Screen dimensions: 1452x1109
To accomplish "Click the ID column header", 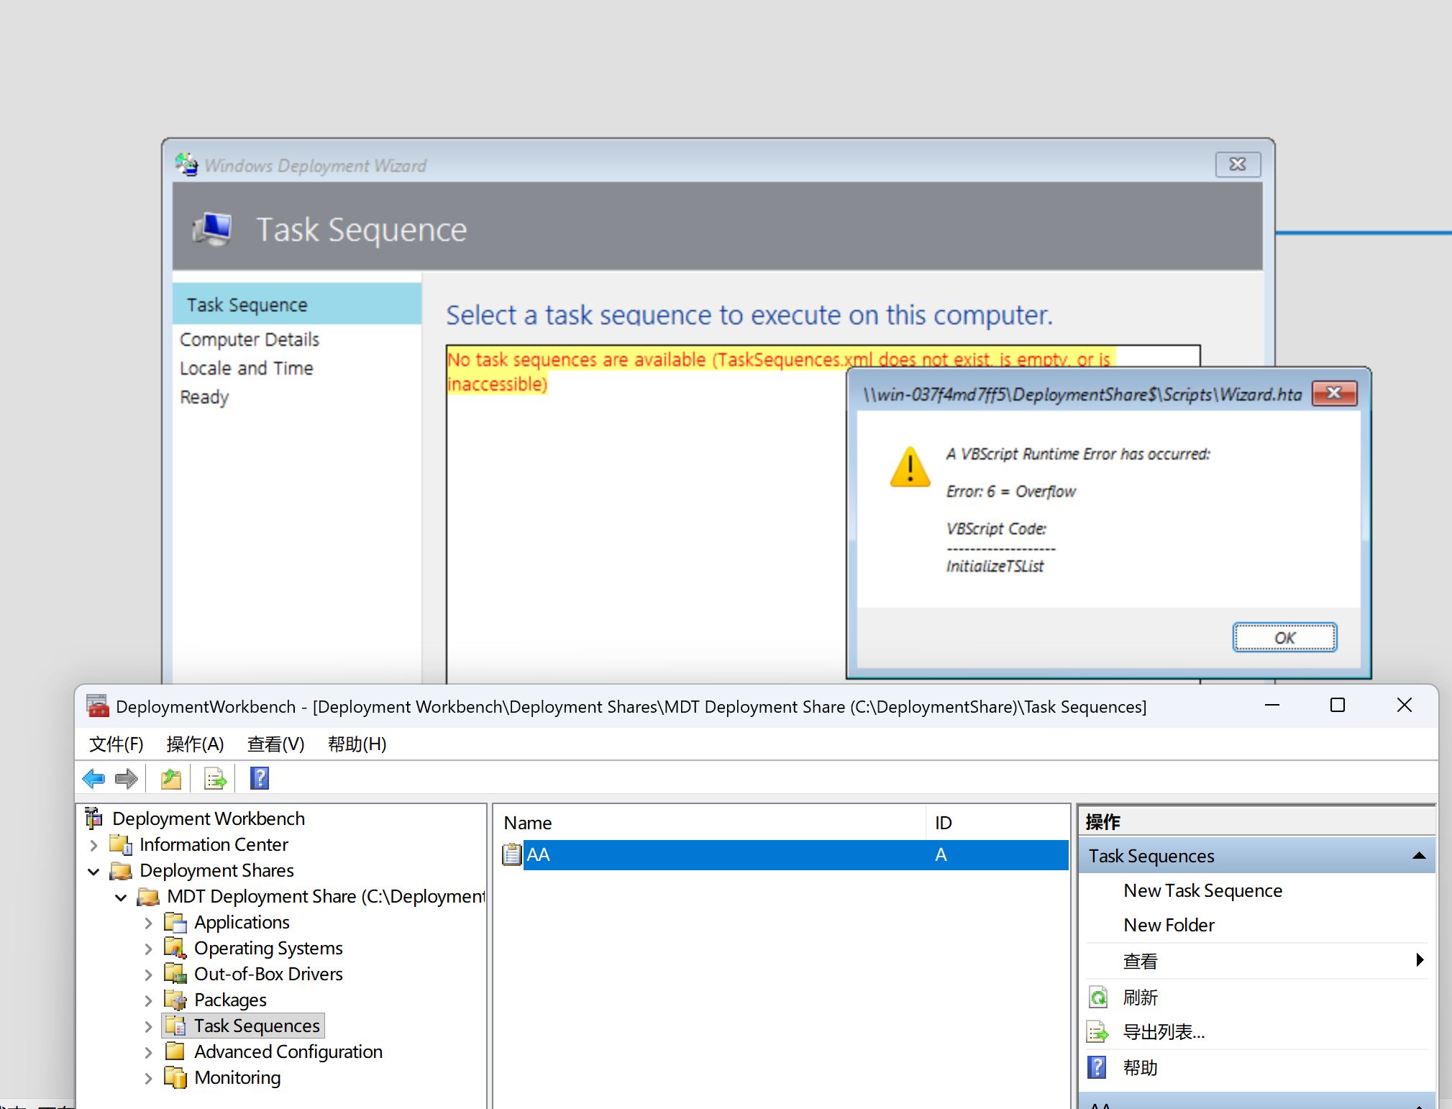I will point(997,823).
